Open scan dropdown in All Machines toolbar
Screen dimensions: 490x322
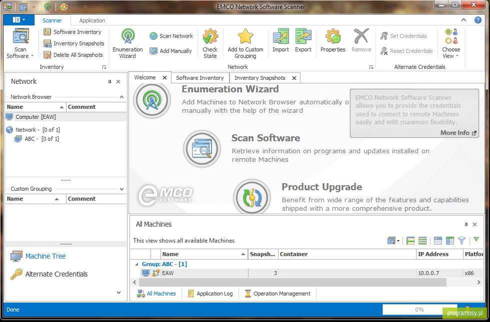[x=393, y=241]
